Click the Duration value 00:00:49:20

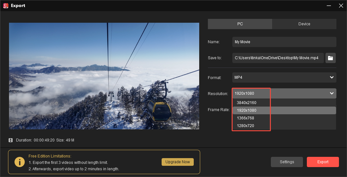[x=44, y=140]
